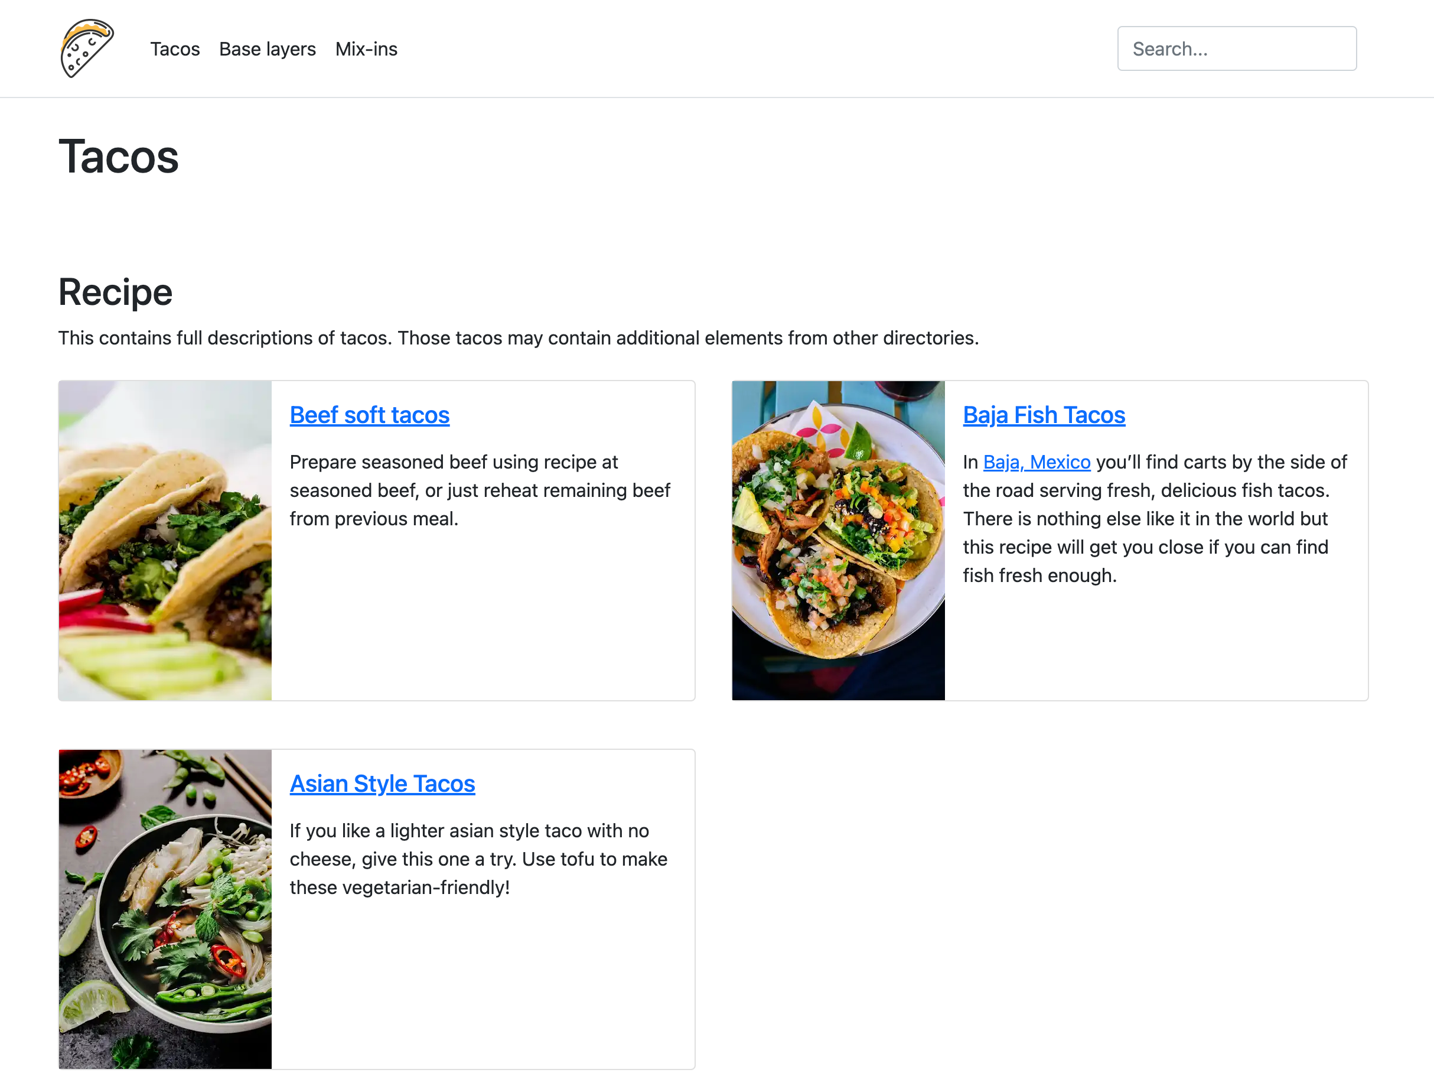Image resolution: width=1434 pixels, height=1089 pixels.
Task: Follow the Baja, Mexico link
Action: [1037, 462]
